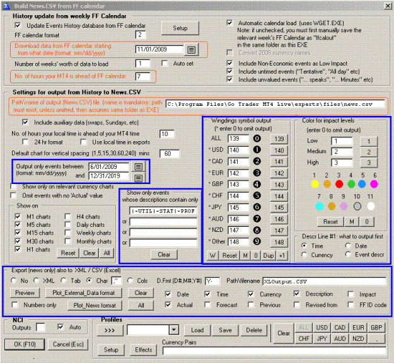Open the Profiles dropdown arrow
The image size is (394, 363).
click(x=174, y=330)
